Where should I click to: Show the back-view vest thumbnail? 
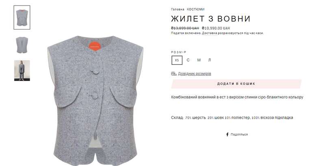22,45
